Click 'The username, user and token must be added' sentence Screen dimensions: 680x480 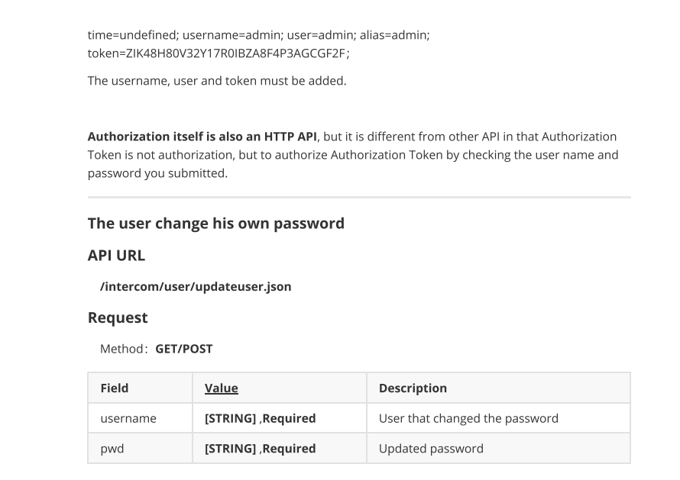(217, 81)
